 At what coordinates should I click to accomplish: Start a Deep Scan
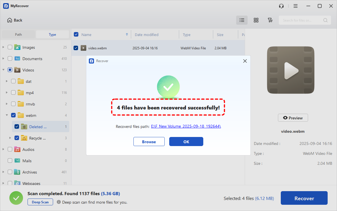tap(40, 202)
